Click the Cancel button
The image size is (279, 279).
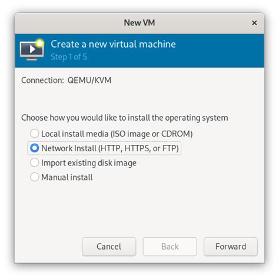109,247
